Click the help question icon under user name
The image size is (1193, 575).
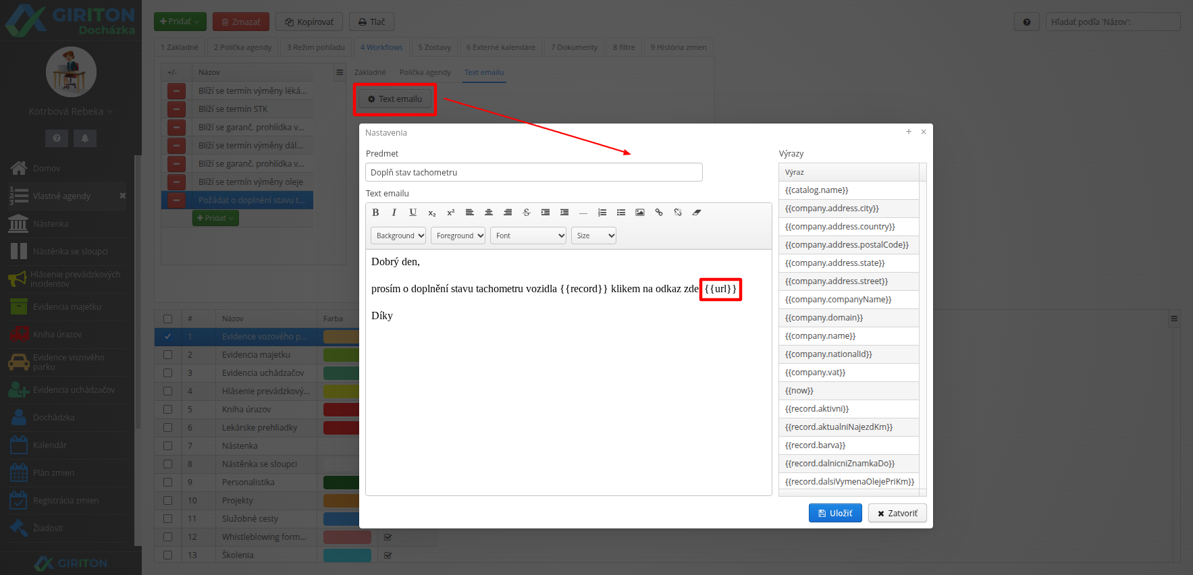click(57, 138)
